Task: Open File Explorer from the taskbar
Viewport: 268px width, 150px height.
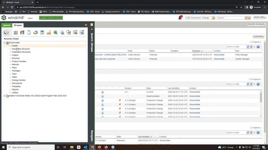Action: [x=72, y=147]
